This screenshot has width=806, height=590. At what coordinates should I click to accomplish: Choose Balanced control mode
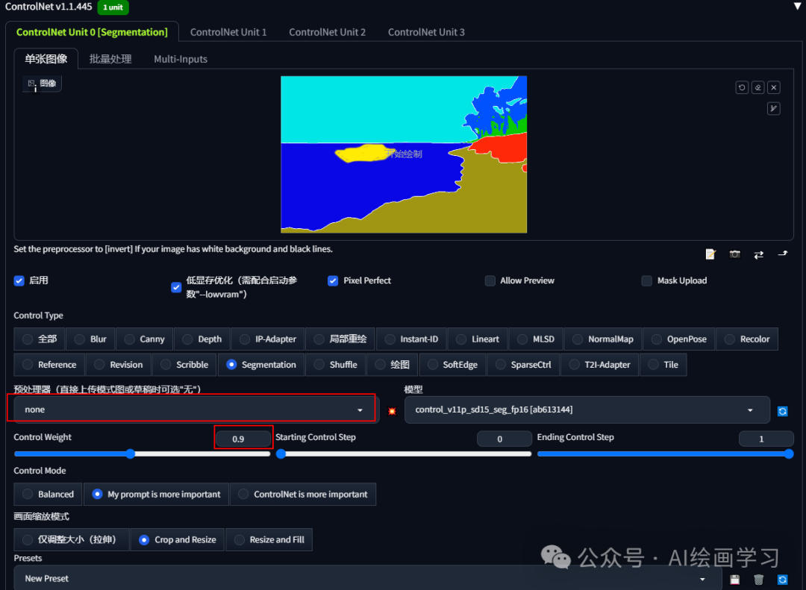[48, 495]
